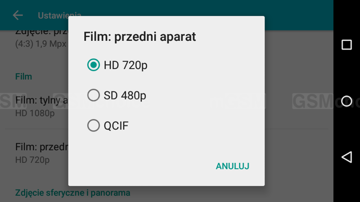Click the 'HD 720p' option label text
Image resolution: width=360 pixels, height=202 pixels.
[126, 65]
